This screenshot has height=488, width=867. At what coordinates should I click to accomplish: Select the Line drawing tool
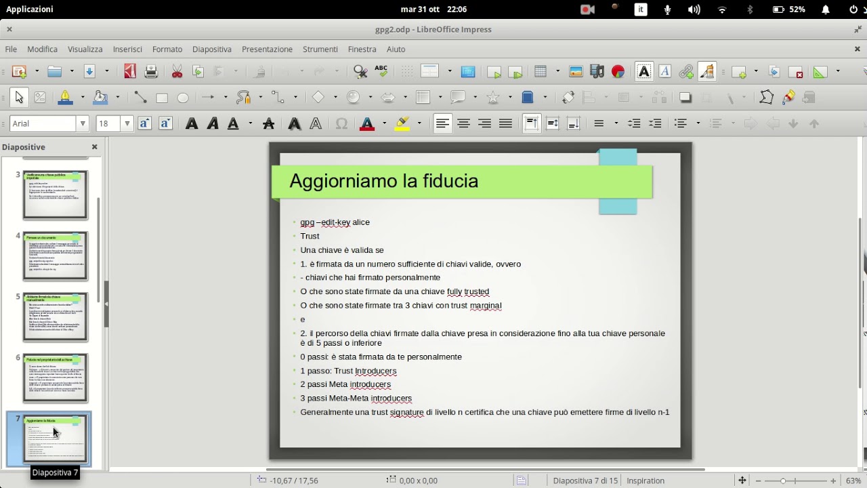140,98
